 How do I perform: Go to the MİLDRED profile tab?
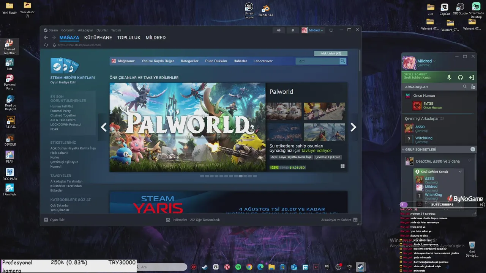pos(156,38)
